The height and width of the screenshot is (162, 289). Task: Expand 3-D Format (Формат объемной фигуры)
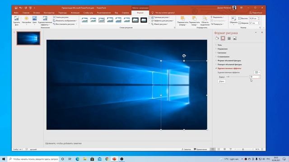pos(229,61)
